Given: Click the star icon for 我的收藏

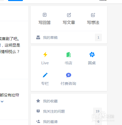Looking at the screenshot, I should tap(38, 101).
